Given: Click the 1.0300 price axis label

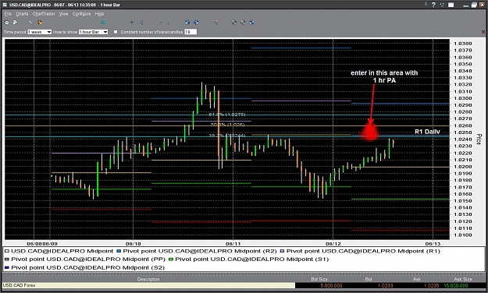Looking at the screenshot, I should click(x=463, y=98).
